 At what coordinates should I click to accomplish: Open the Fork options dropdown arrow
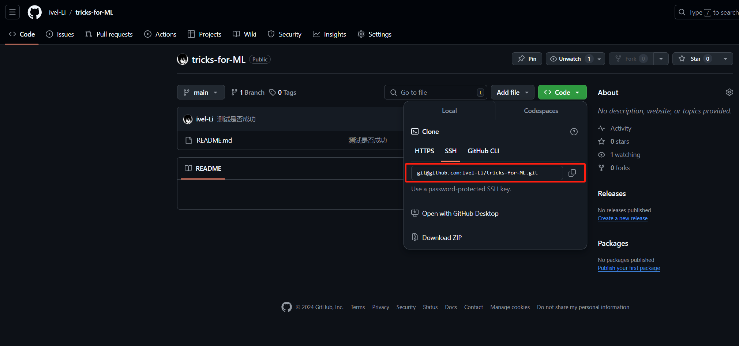(x=661, y=59)
